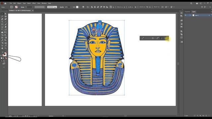The height and width of the screenshot is (119, 212).
Task: Select the Direct Selection tool
Action: click(x=6, y=14)
